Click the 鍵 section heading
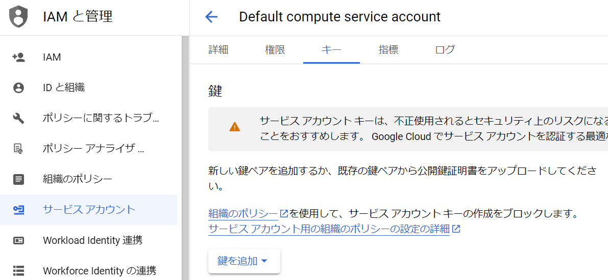608x280 pixels. pos(215,91)
